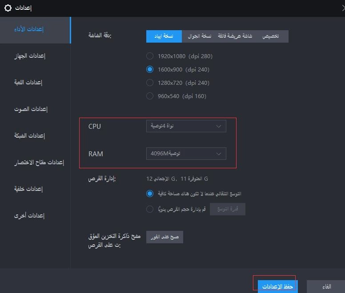This screenshot has height=293, width=345.
Task: Open إعدادات اللعبة game settings tab
Action: click(28, 83)
